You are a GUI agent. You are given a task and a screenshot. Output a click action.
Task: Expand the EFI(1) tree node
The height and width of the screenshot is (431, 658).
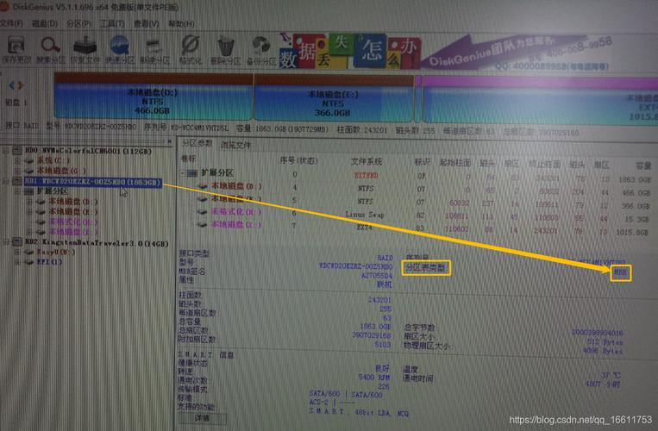[x=17, y=262]
